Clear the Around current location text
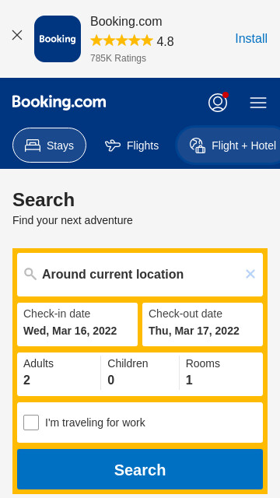Image resolution: width=280 pixels, height=498 pixels. tap(250, 274)
